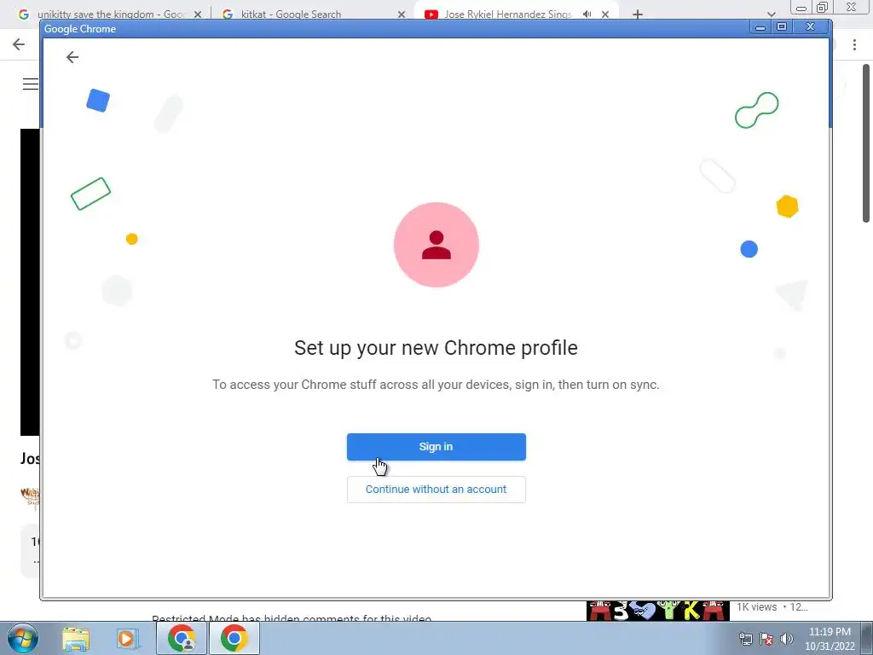Launch Windows Media Player from the taskbar
Viewport: 873px width, 655px height.
click(128, 638)
